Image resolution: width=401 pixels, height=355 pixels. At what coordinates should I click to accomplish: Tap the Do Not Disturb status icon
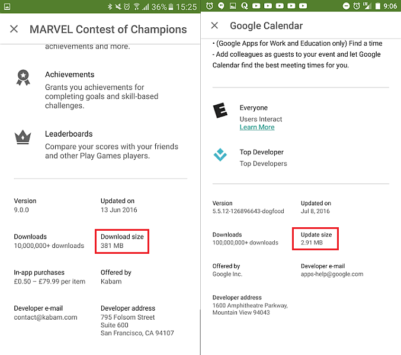347,6
